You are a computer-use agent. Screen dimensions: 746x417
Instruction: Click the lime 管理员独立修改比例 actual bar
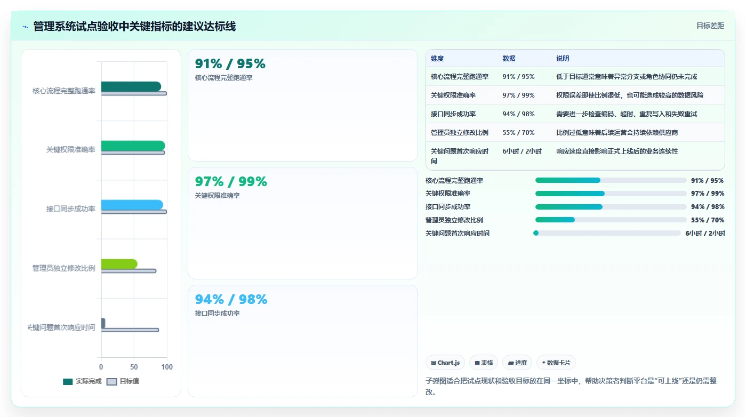(x=119, y=264)
